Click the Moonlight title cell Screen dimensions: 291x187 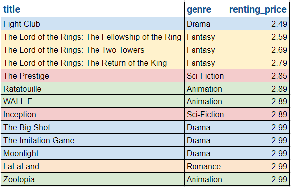pyautogui.click(x=93, y=153)
